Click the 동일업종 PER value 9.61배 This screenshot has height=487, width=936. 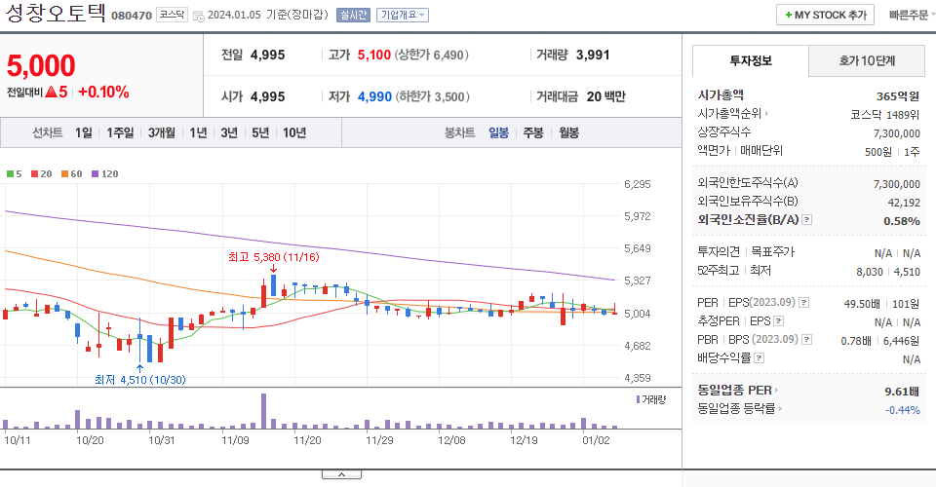click(902, 392)
